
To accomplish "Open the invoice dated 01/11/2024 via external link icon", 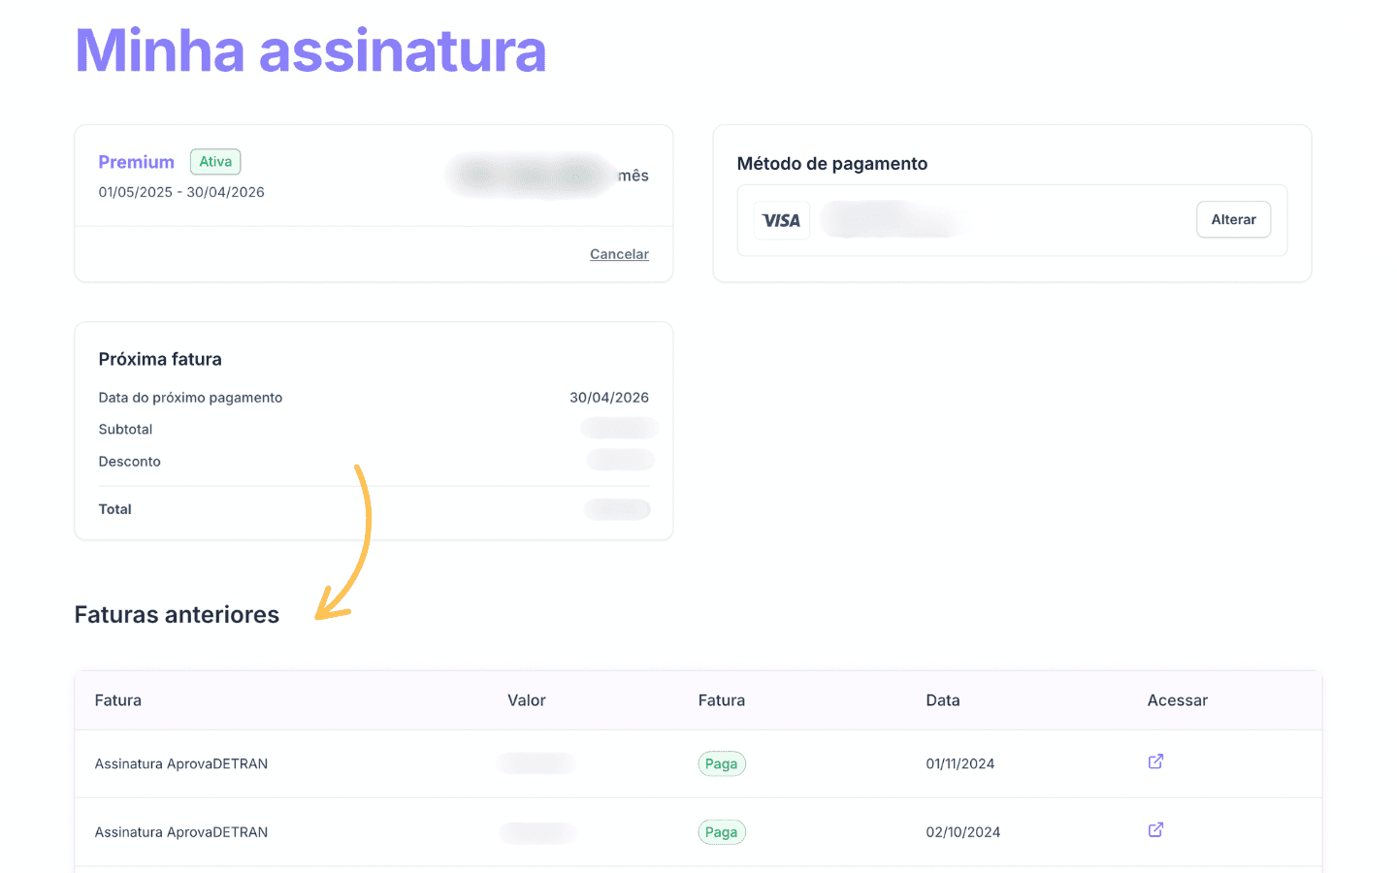I will coord(1155,761).
